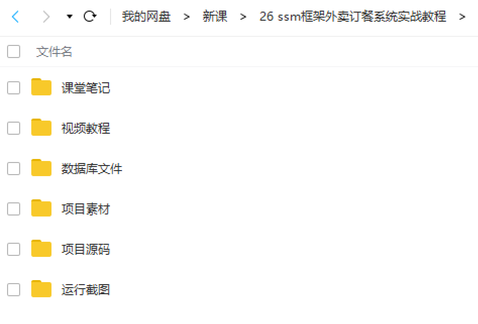Open the 项目素材 folder icon

41,208
